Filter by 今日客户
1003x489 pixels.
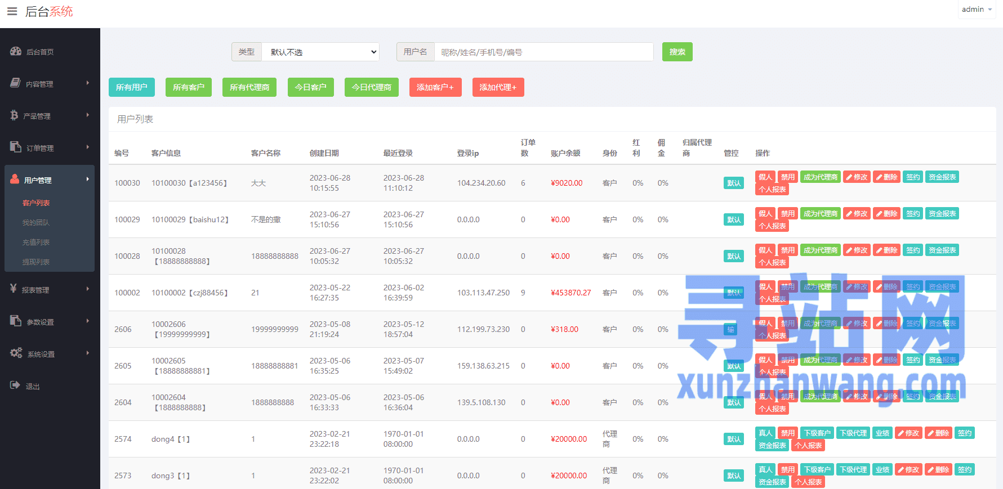[311, 87]
